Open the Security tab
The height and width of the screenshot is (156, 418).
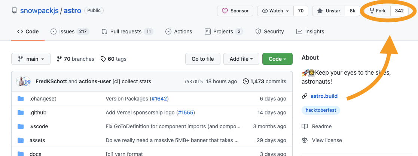tap(269, 31)
